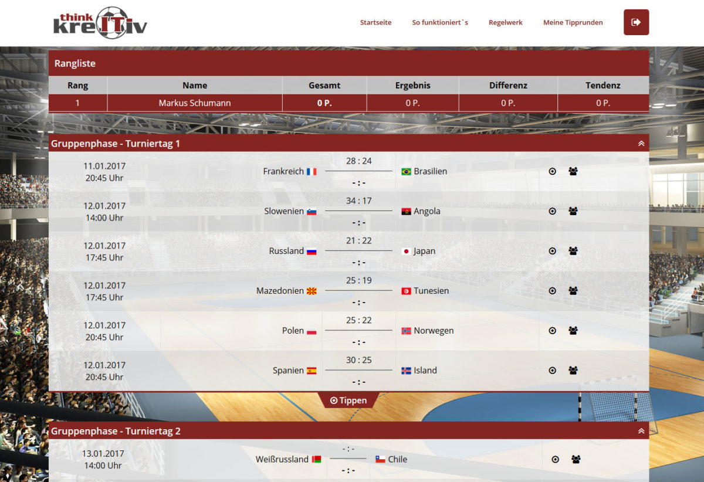Show group tips icon for Mazedonien vs Tunesien
Image resolution: width=704 pixels, height=482 pixels.
click(573, 291)
